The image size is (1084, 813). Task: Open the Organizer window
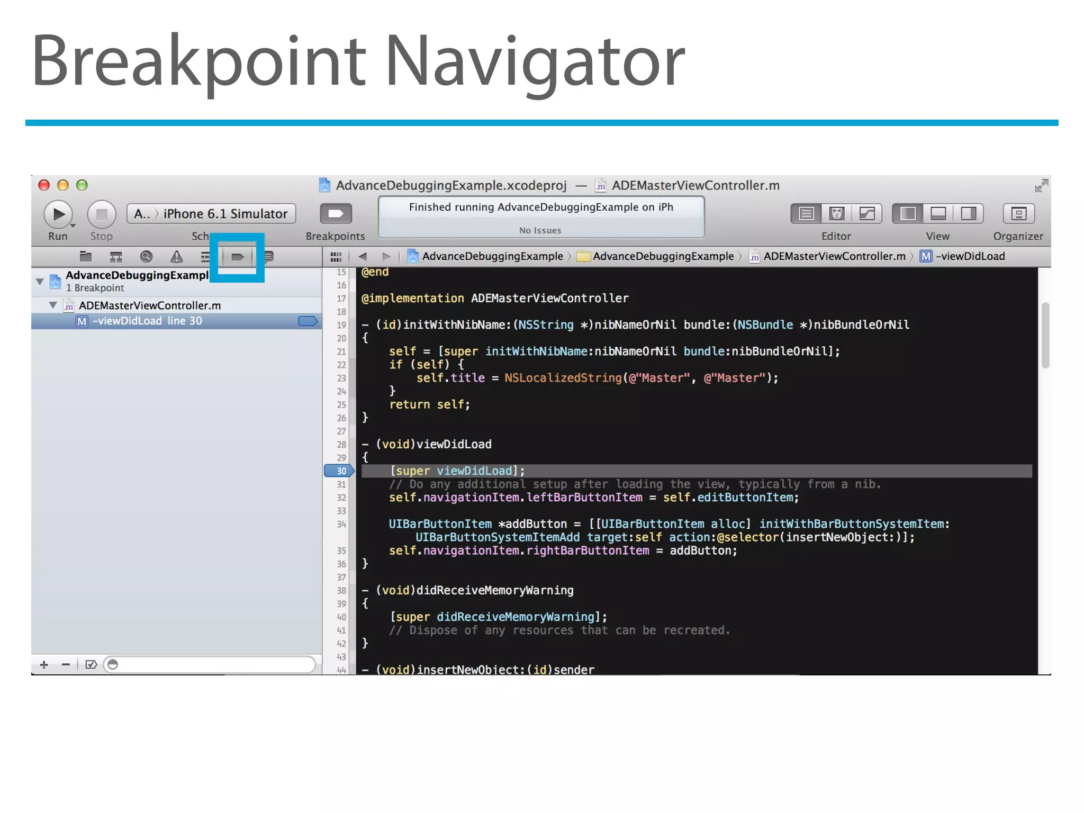tap(1018, 214)
